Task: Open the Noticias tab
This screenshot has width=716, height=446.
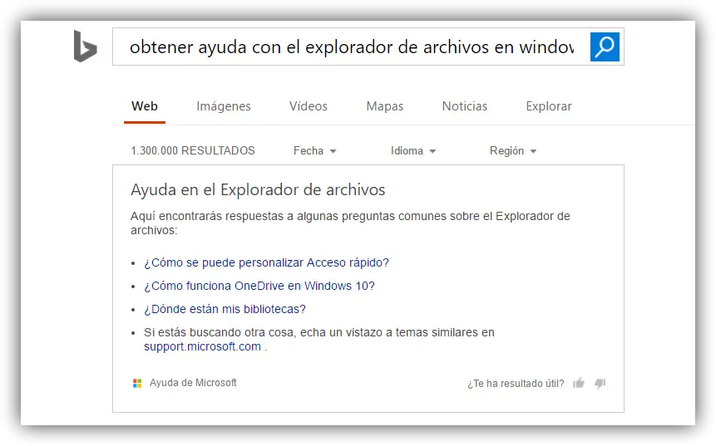Action: click(465, 106)
